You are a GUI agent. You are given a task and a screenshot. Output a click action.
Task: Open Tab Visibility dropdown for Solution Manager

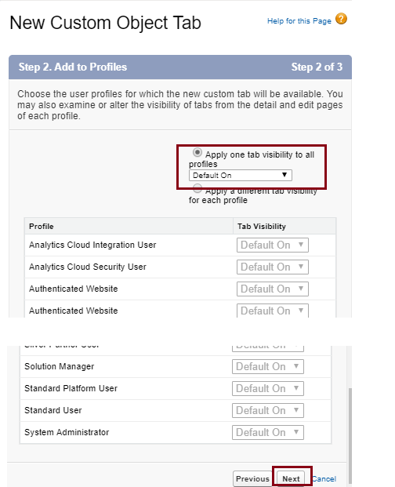[x=268, y=366]
